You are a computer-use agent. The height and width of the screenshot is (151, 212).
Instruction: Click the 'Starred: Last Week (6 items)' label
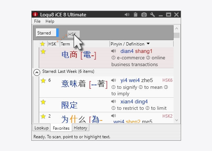pos(68,71)
